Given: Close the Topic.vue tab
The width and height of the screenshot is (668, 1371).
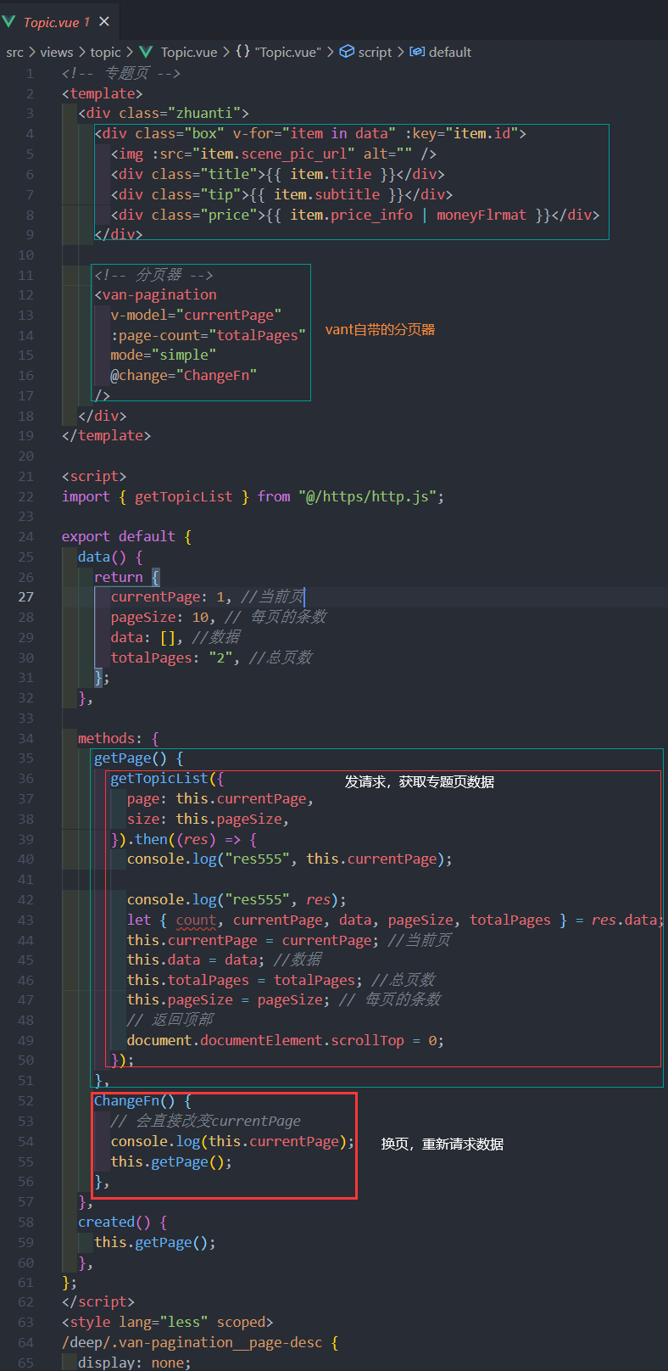Looking at the screenshot, I should coord(104,21).
